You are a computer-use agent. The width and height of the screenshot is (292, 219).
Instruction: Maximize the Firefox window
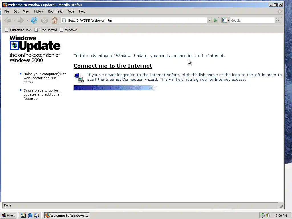point(275,5)
